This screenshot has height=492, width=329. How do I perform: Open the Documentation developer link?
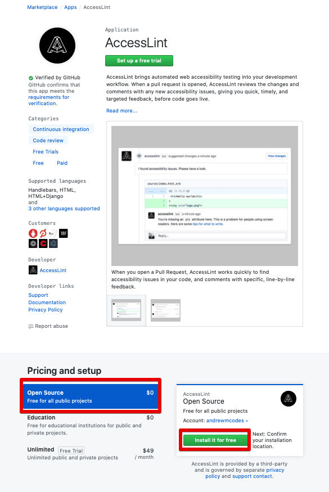point(47,302)
